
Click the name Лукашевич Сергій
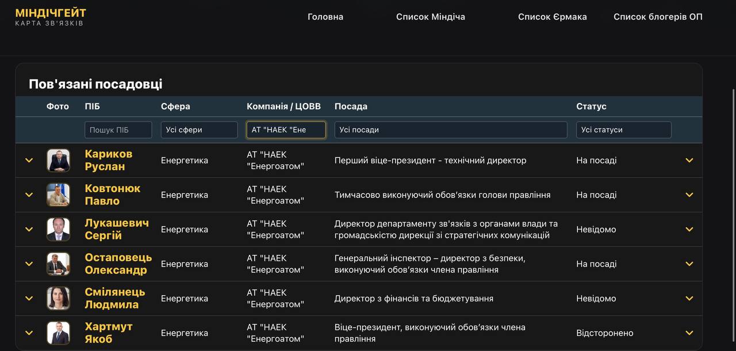[117, 229]
